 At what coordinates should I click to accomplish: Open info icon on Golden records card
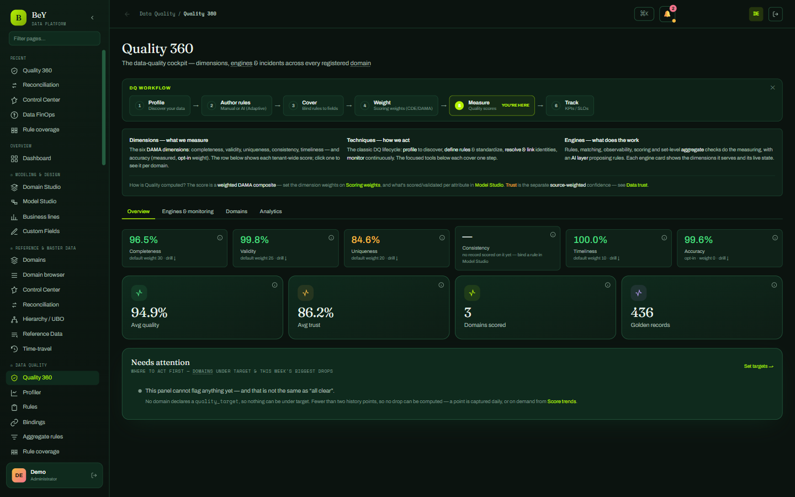pos(774,285)
